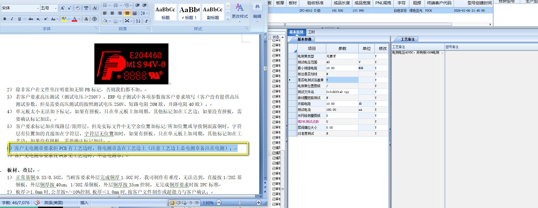Open Asian layout dropdown
This screenshot has height=208, width=538.
[x=128, y=21]
